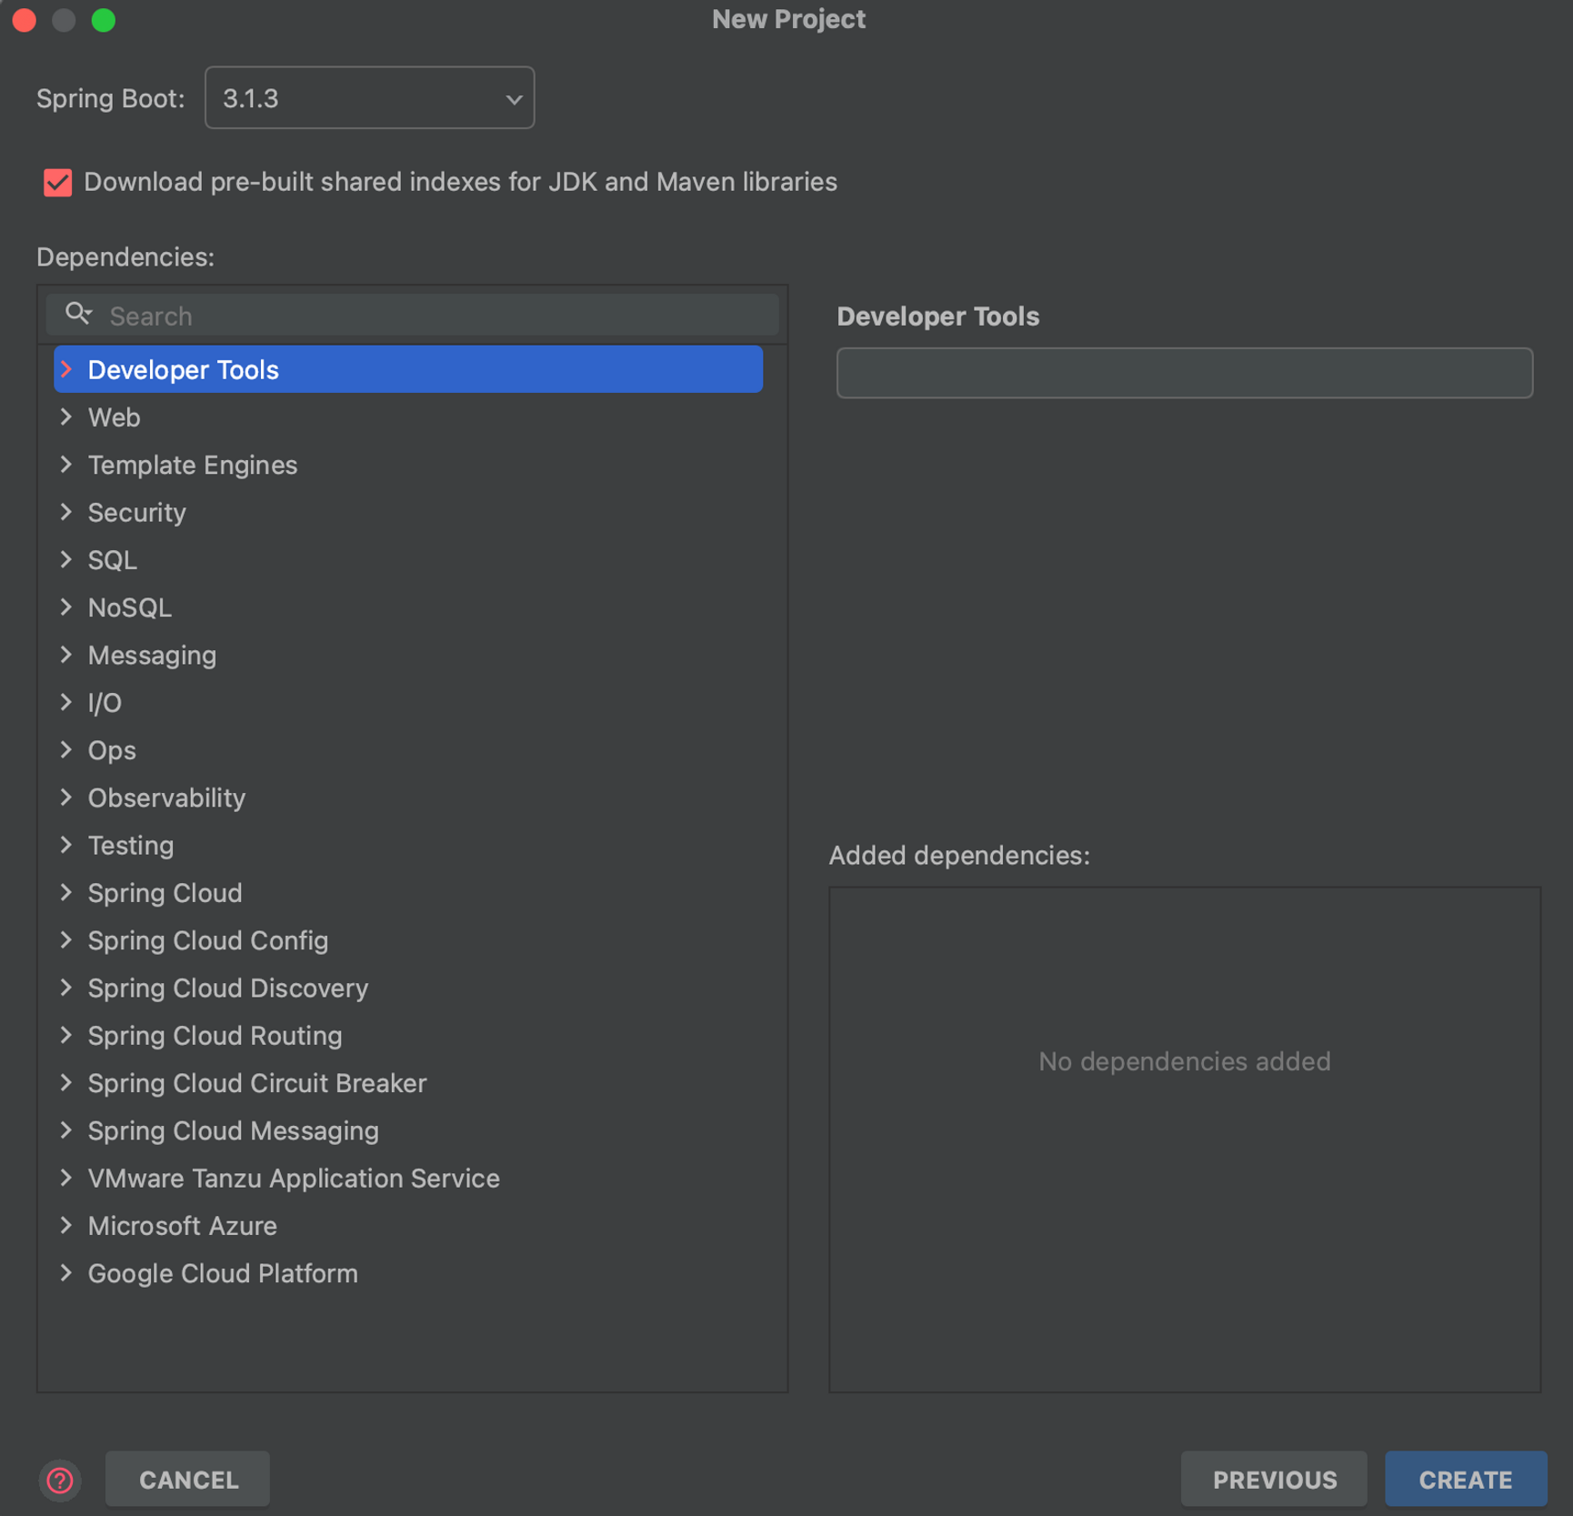The image size is (1573, 1516).
Task: Expand the Observability chevron
Action: click(x=66, y=798)
